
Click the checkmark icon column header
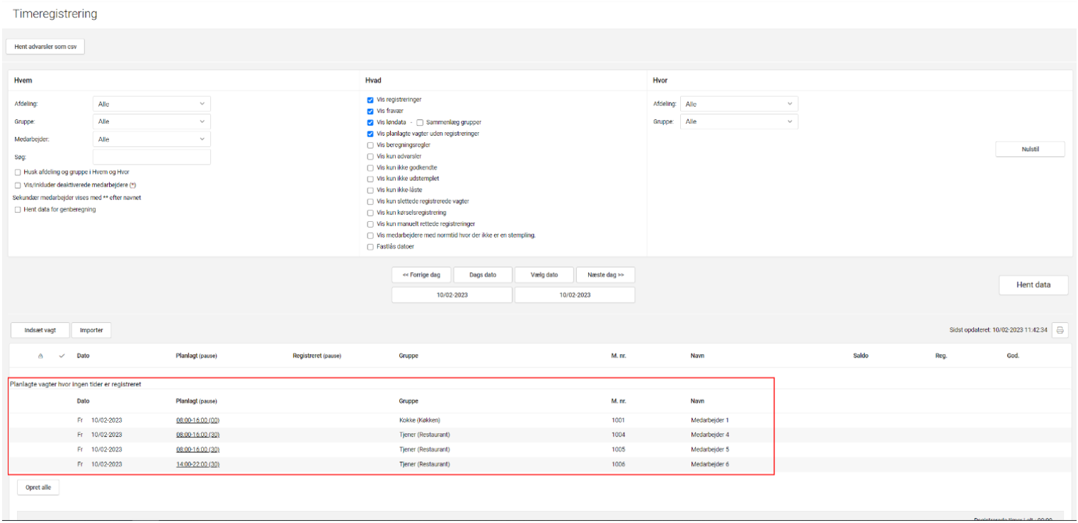click(x=62, y=355)
